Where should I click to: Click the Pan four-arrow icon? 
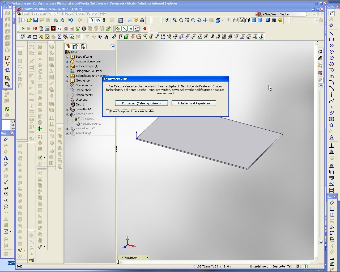(205, 20)
